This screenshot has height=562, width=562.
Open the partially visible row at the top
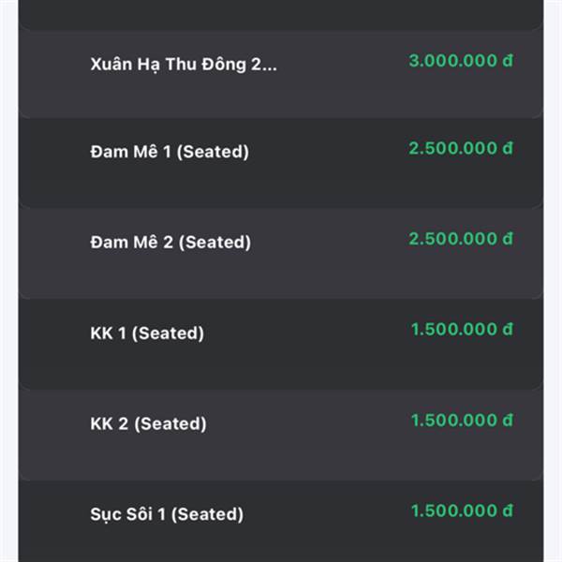pyautogui.click(x=281, y=14)
